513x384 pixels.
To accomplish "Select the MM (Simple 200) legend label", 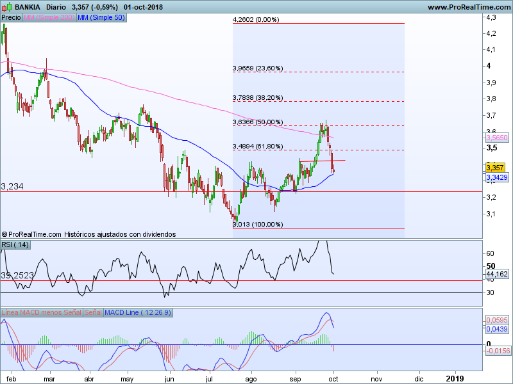I will pos(49,17).
